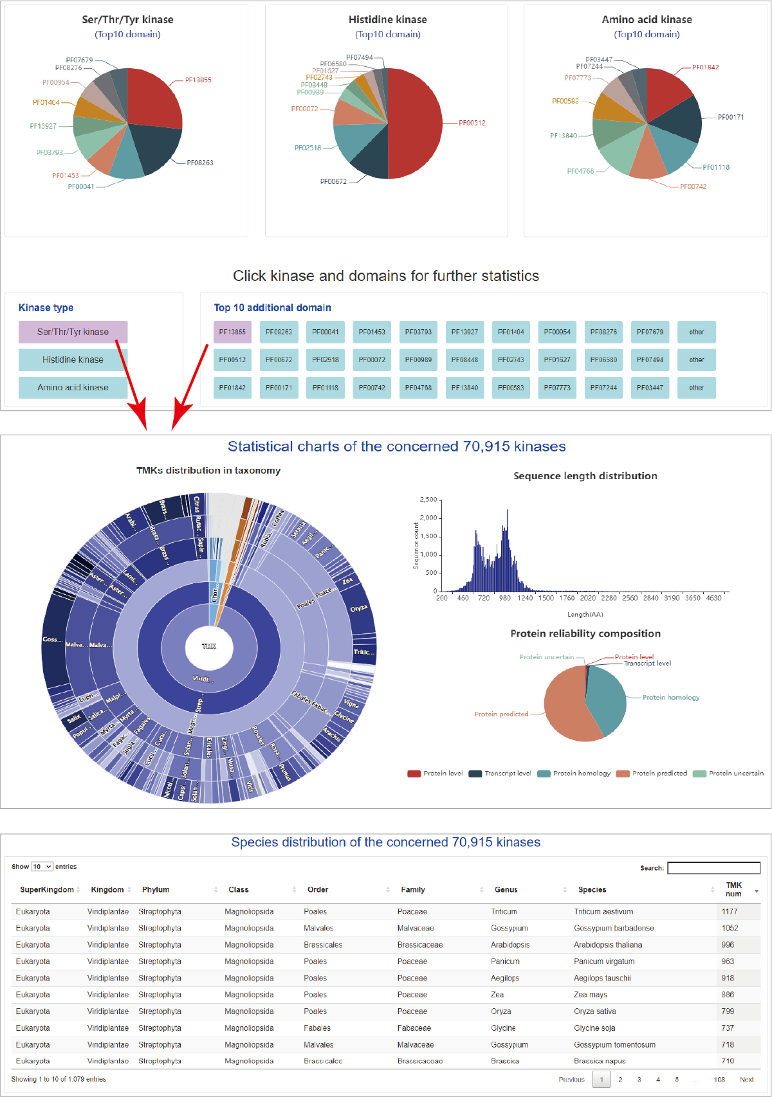
Task: Toggle Protein uncertain legend item
Action: (x=728, y=774)
